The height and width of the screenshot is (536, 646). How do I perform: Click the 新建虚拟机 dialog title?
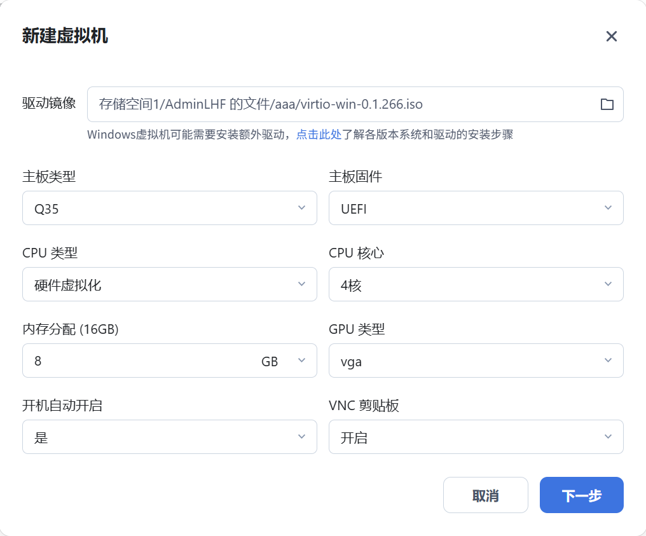click(65, 36)
